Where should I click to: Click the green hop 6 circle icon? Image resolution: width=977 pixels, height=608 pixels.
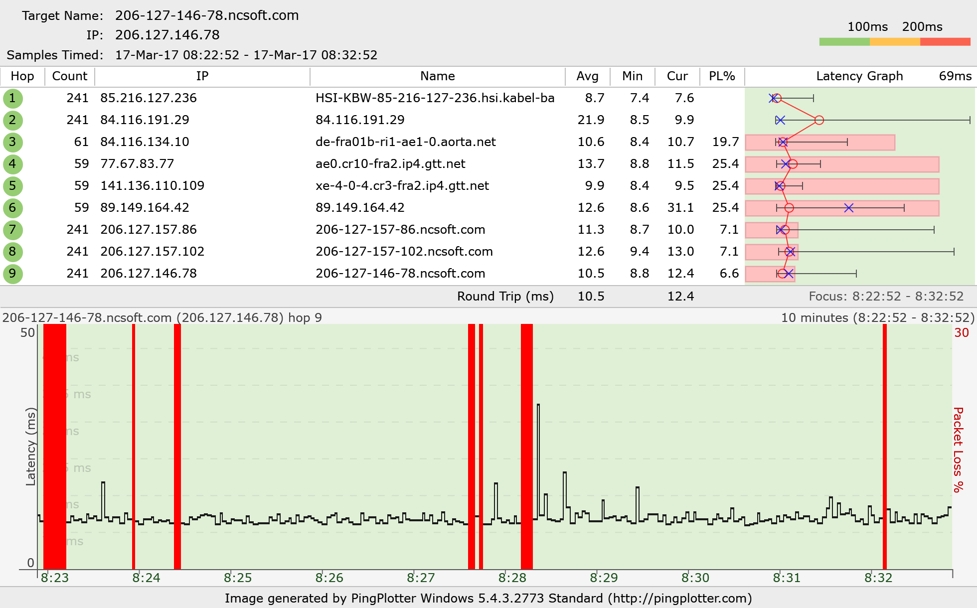tap(12, 208)
